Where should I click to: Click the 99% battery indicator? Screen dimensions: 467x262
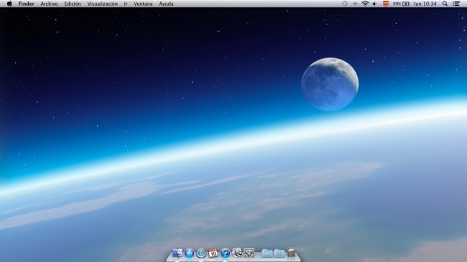[x=401, y=4]
